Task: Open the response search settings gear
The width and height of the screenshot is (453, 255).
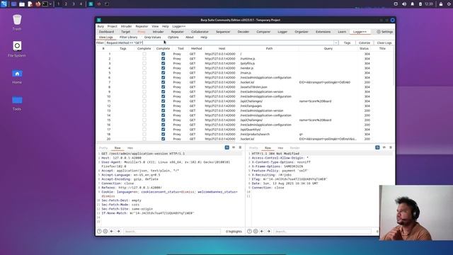Action: (256, 232)
